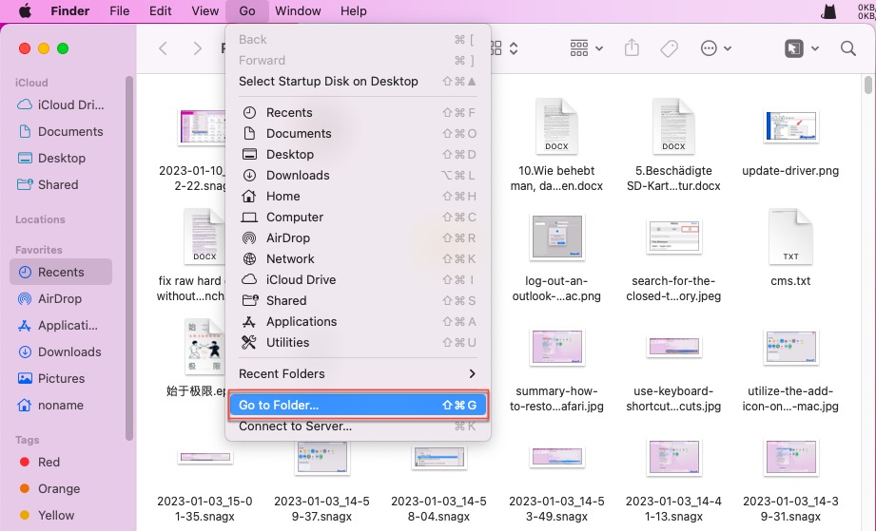876x531 pixels.
Task: Click the sidebar vertical scrollbar
Action: coord(129,257)
